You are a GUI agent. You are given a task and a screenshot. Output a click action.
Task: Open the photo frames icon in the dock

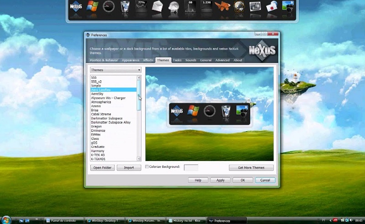point(255,6)
